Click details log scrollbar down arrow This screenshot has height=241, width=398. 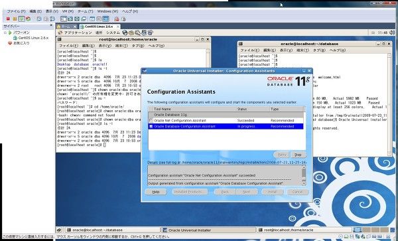[304, 183]
